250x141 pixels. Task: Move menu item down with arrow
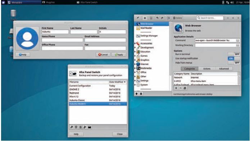(x=141, y=94)
